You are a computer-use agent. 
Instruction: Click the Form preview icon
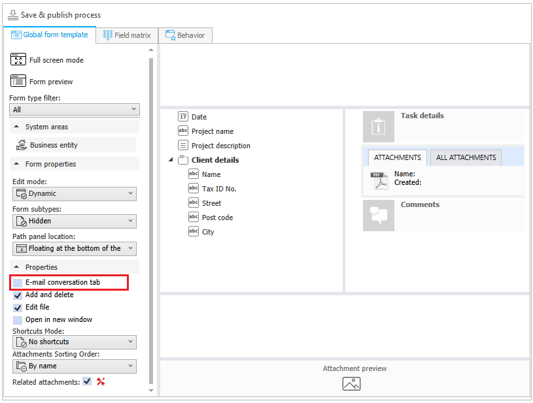pos(18,81)
